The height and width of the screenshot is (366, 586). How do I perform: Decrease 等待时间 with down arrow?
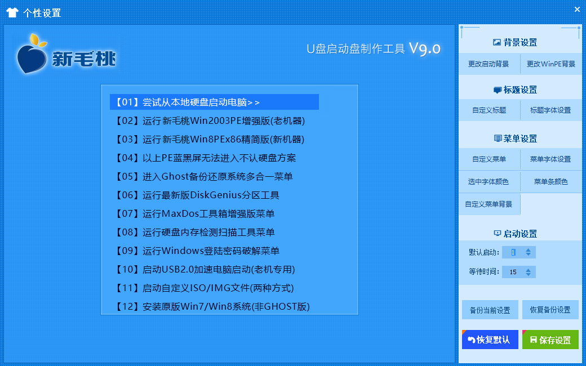click(528, 274)
